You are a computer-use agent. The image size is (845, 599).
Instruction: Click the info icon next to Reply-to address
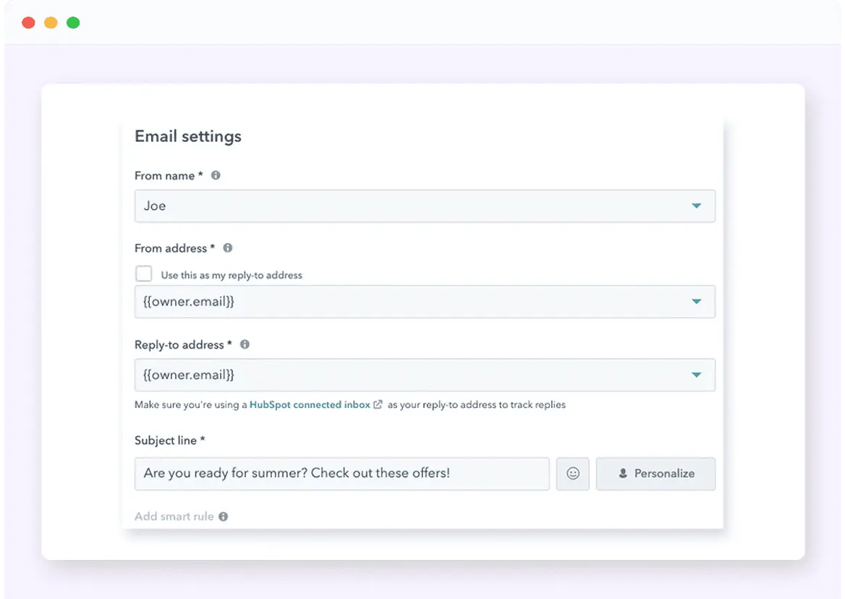pos(245,344)
